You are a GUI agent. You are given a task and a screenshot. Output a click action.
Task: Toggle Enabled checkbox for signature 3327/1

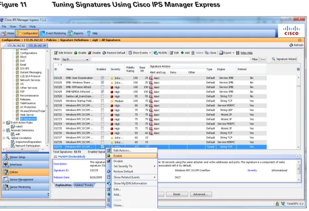click(x=102, y=110)
